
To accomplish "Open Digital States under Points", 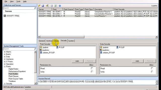I will [13, 69].
